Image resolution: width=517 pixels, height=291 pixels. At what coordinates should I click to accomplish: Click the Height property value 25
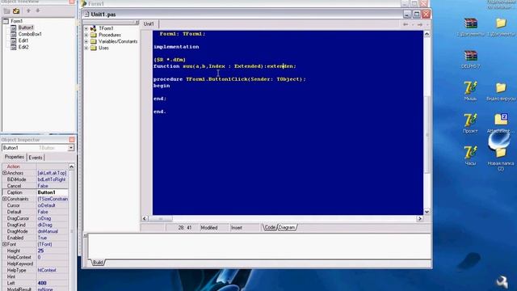tap(52, 251)
